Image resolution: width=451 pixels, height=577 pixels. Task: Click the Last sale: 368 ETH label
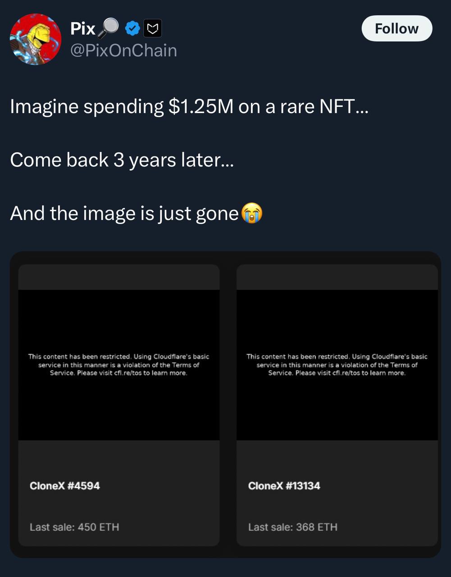point(293,527)
